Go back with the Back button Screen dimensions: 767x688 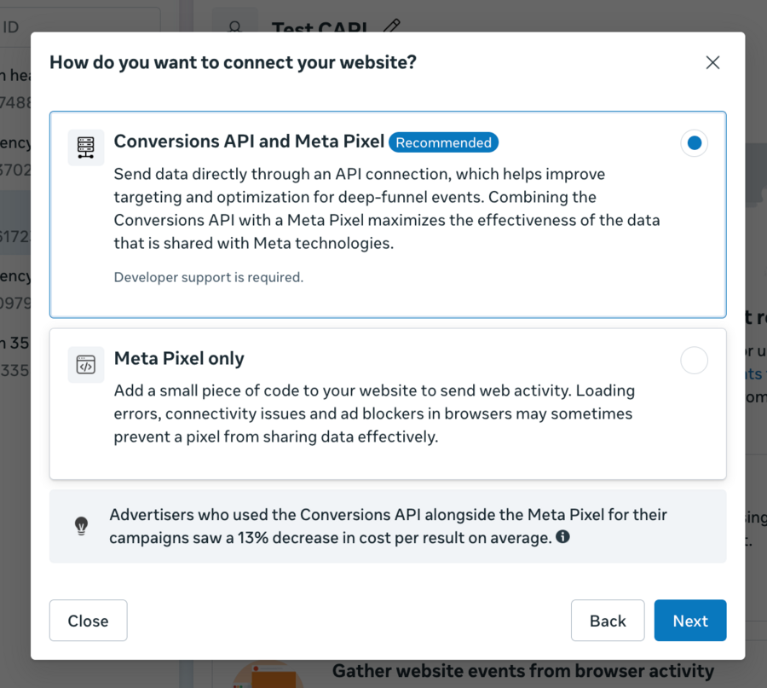(607, 621)
